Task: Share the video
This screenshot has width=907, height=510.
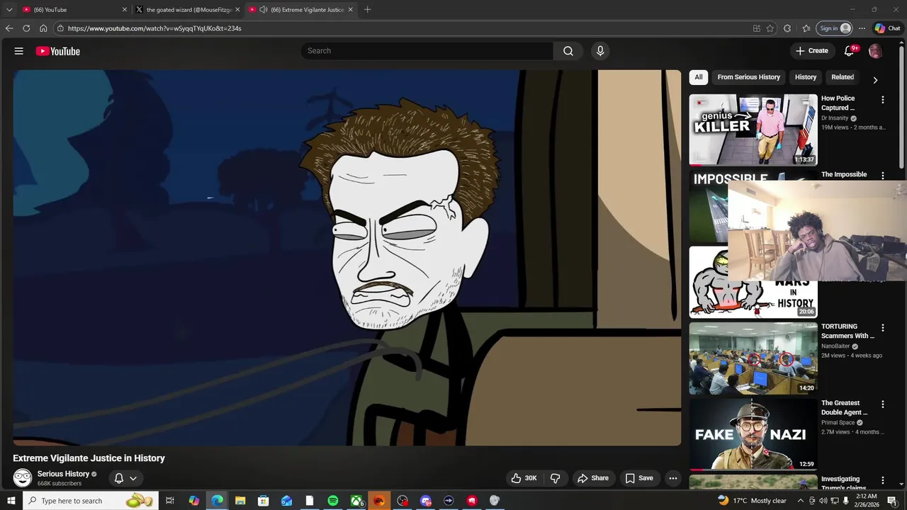Action: click(x=593, y=478)
